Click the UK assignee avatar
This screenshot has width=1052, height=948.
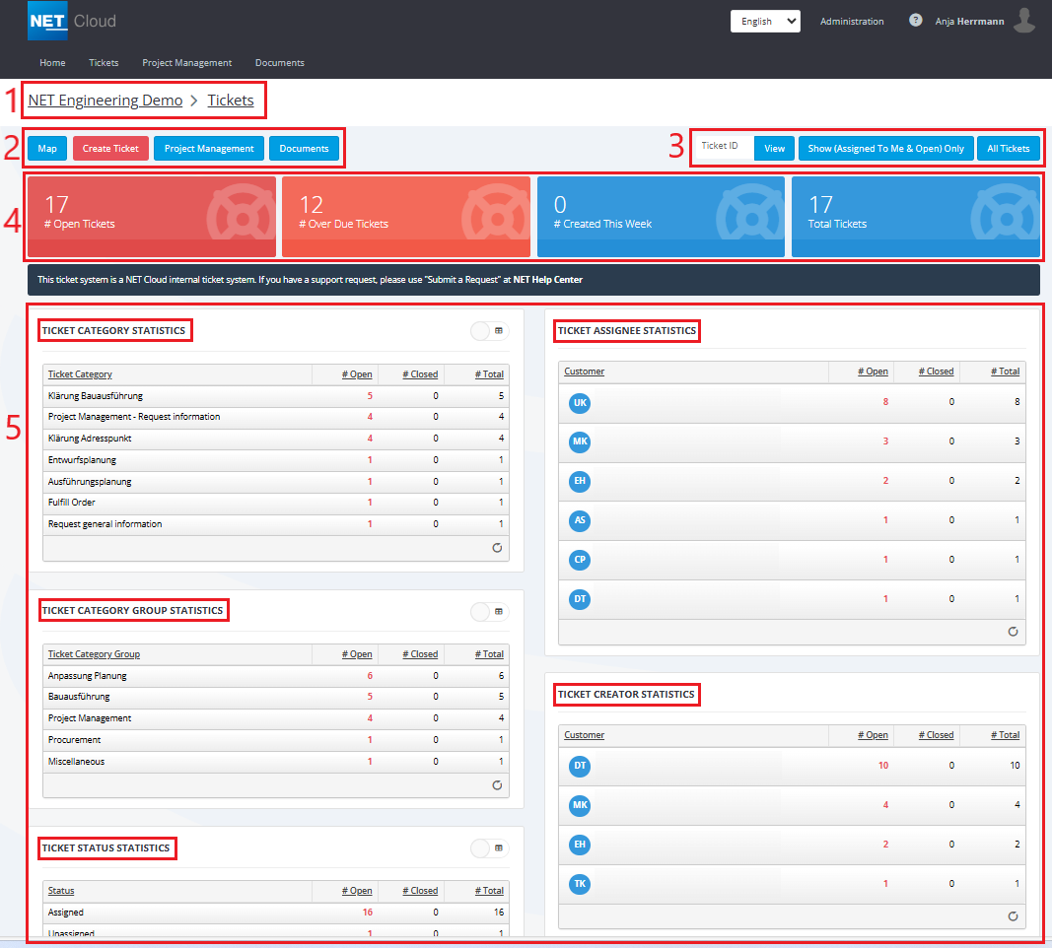(580, 403)
